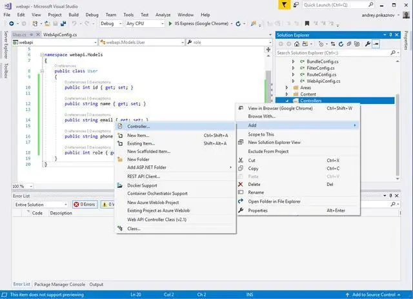Toggle the Errors filter in Error List
Viewport: 413px width, 299px height.
tap(85, 204)
